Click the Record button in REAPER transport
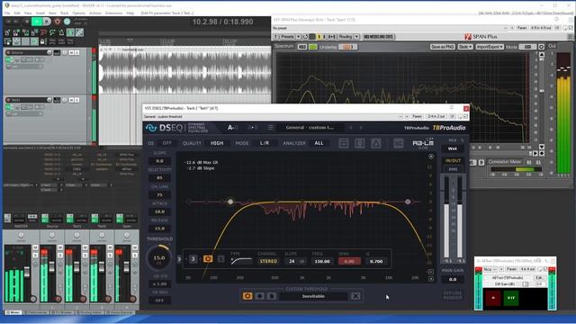The width and height of the screenshot is (576, 324). (57, 22)
